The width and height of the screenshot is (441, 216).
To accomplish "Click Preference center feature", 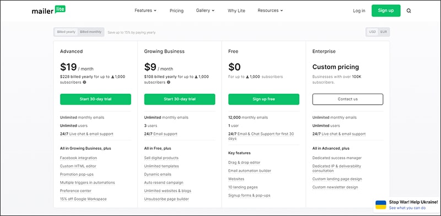I will click(76, 191).
